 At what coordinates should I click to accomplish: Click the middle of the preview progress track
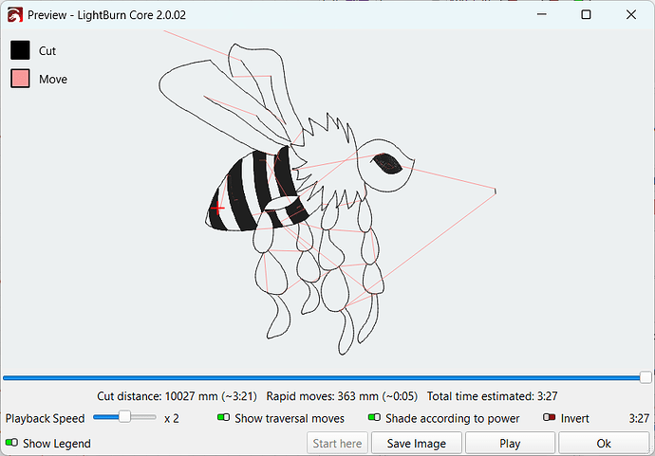323,377
